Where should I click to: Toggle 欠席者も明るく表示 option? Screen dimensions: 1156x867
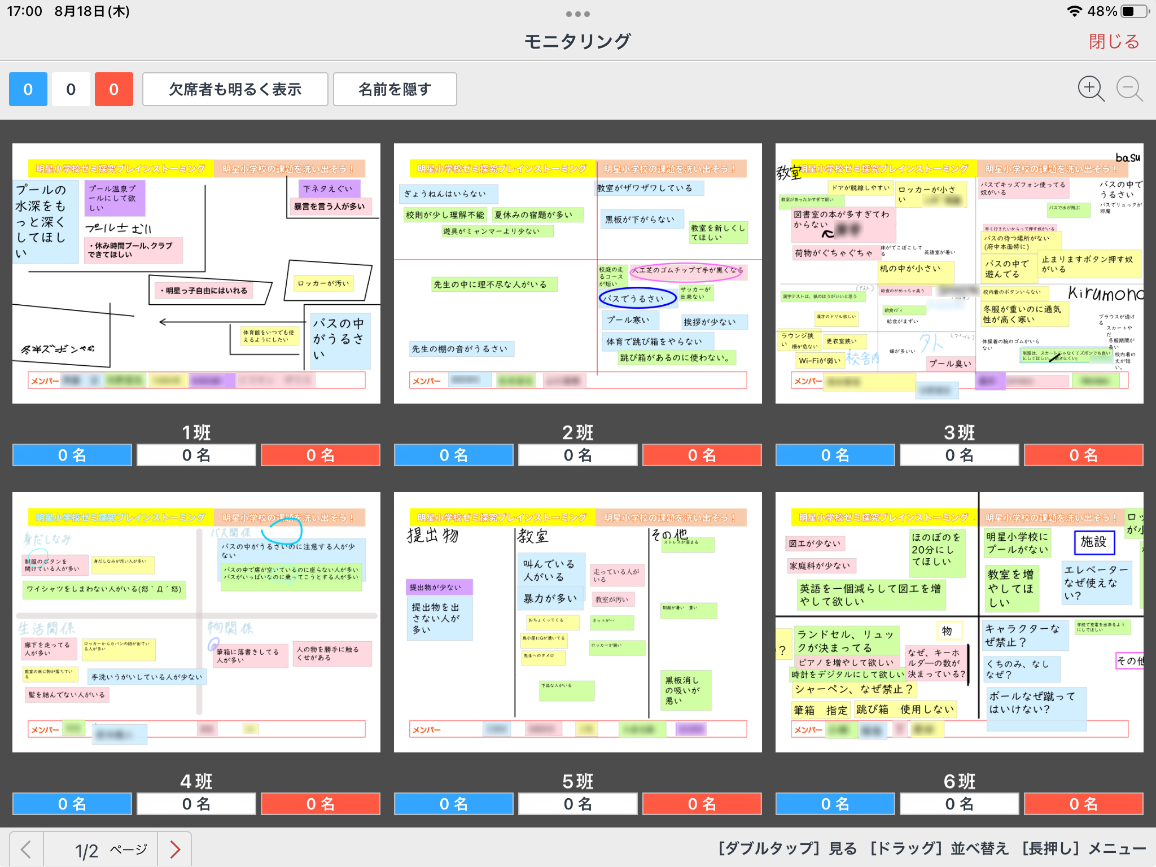tap(235, 89)
